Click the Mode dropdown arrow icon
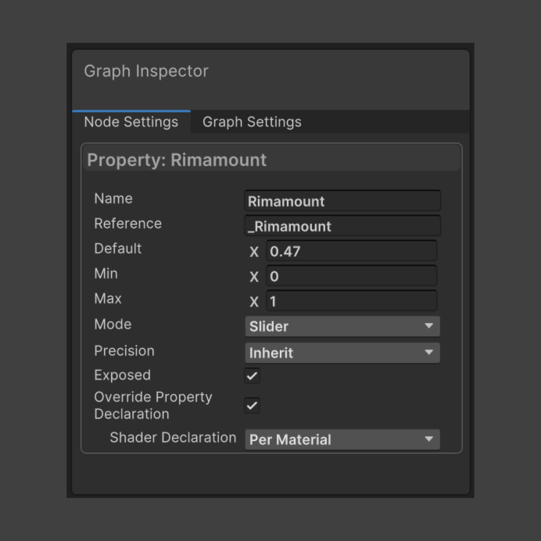Viewport: 541px width, 541px height. tap(429, 326)
